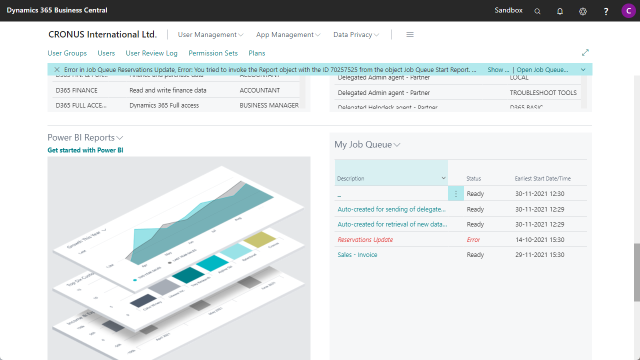The width and height of the screenshot is (640, 360).
Task: Open the notifications bell
Action: point(560,11)
